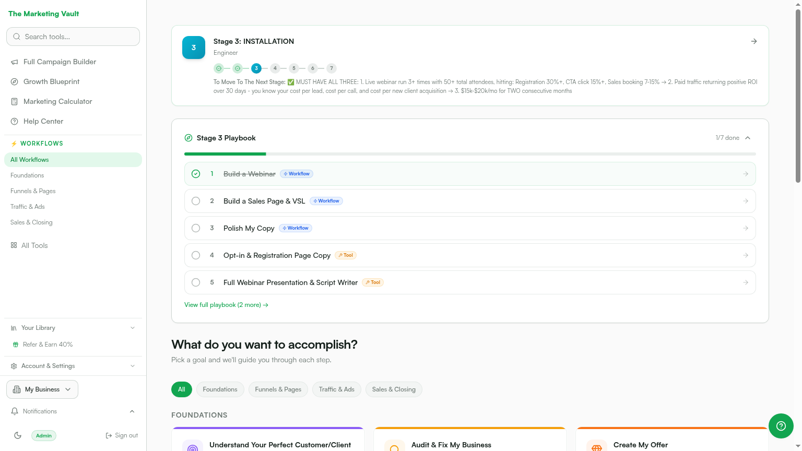Toggle dark mode moon icon

coord(18,435)
